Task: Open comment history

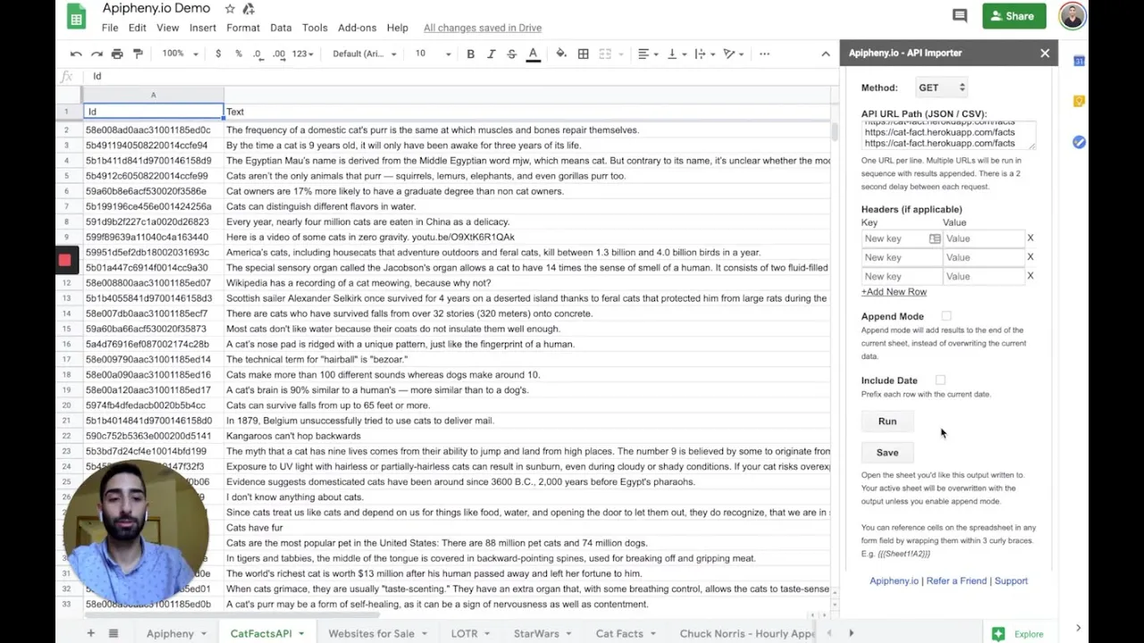Action: 960,15
